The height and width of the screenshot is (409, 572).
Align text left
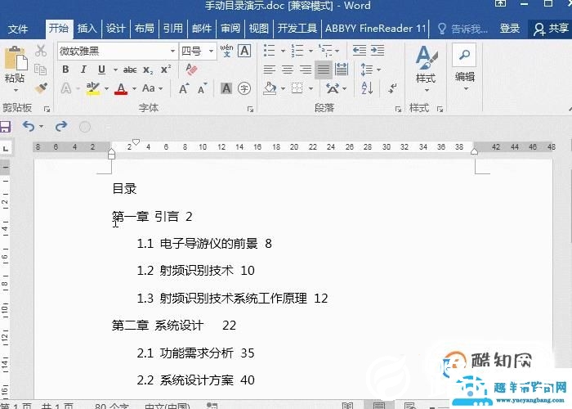click(x=269, y=70)
